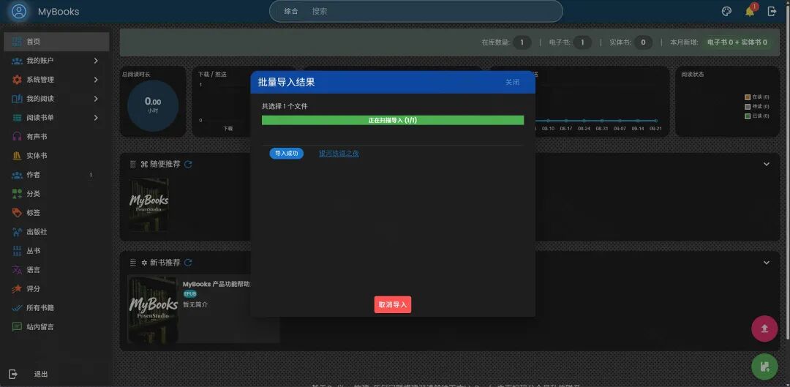The height and width of the screenshot is (387, 790).
Task: Open the notification bell with red badge
Action: click(x=750, y=11)
